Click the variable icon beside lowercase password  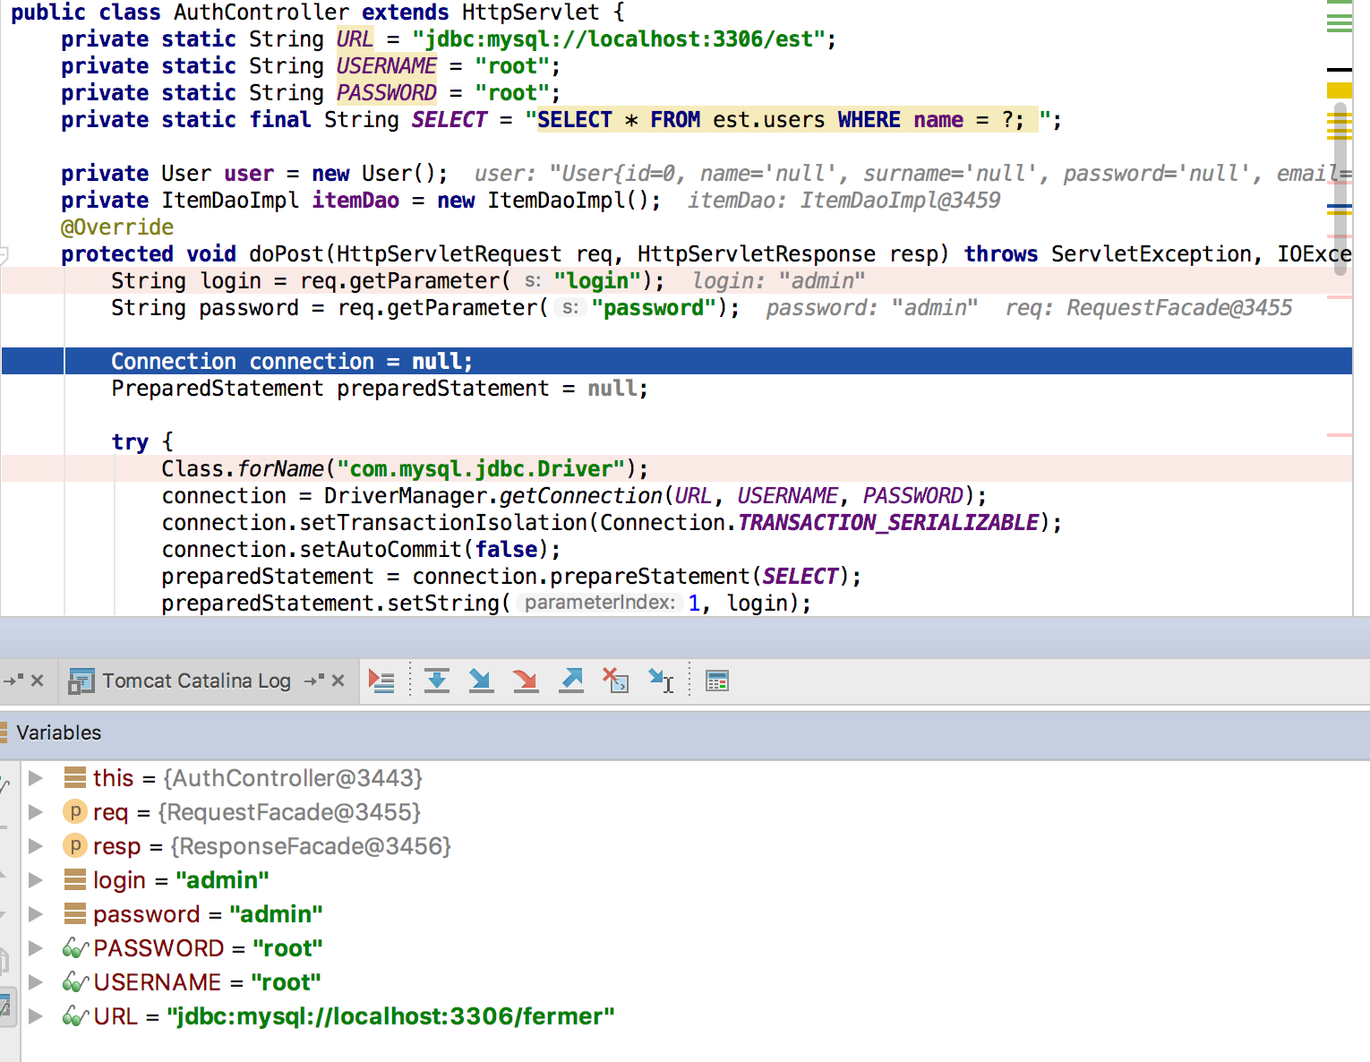[x=75, y=913]
